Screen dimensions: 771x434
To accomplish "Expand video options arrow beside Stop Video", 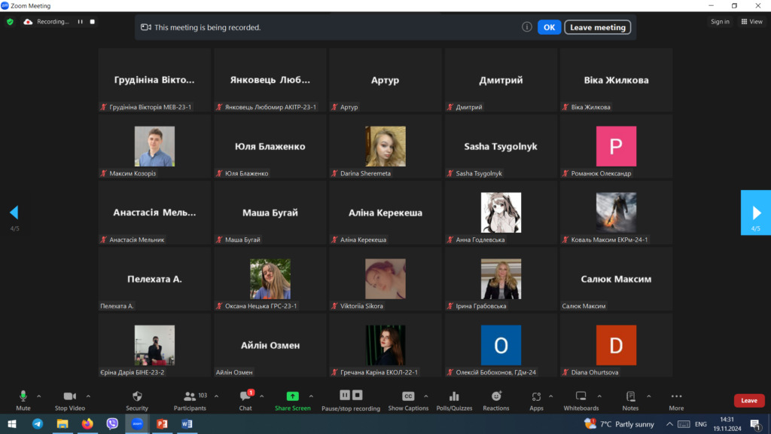I will click(x=88, y=396).
